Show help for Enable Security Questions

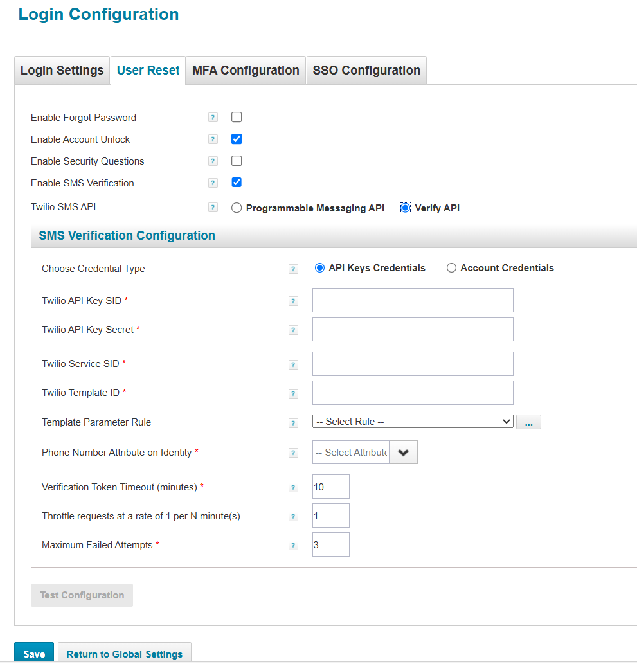click(213, 161)
